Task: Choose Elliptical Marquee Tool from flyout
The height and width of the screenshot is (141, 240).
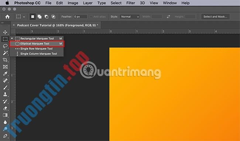Action: [37, 44]
